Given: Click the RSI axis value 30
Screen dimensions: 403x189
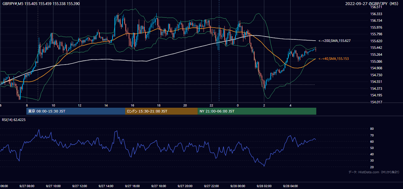Looking at the screenshot, I should pos(372,161).
